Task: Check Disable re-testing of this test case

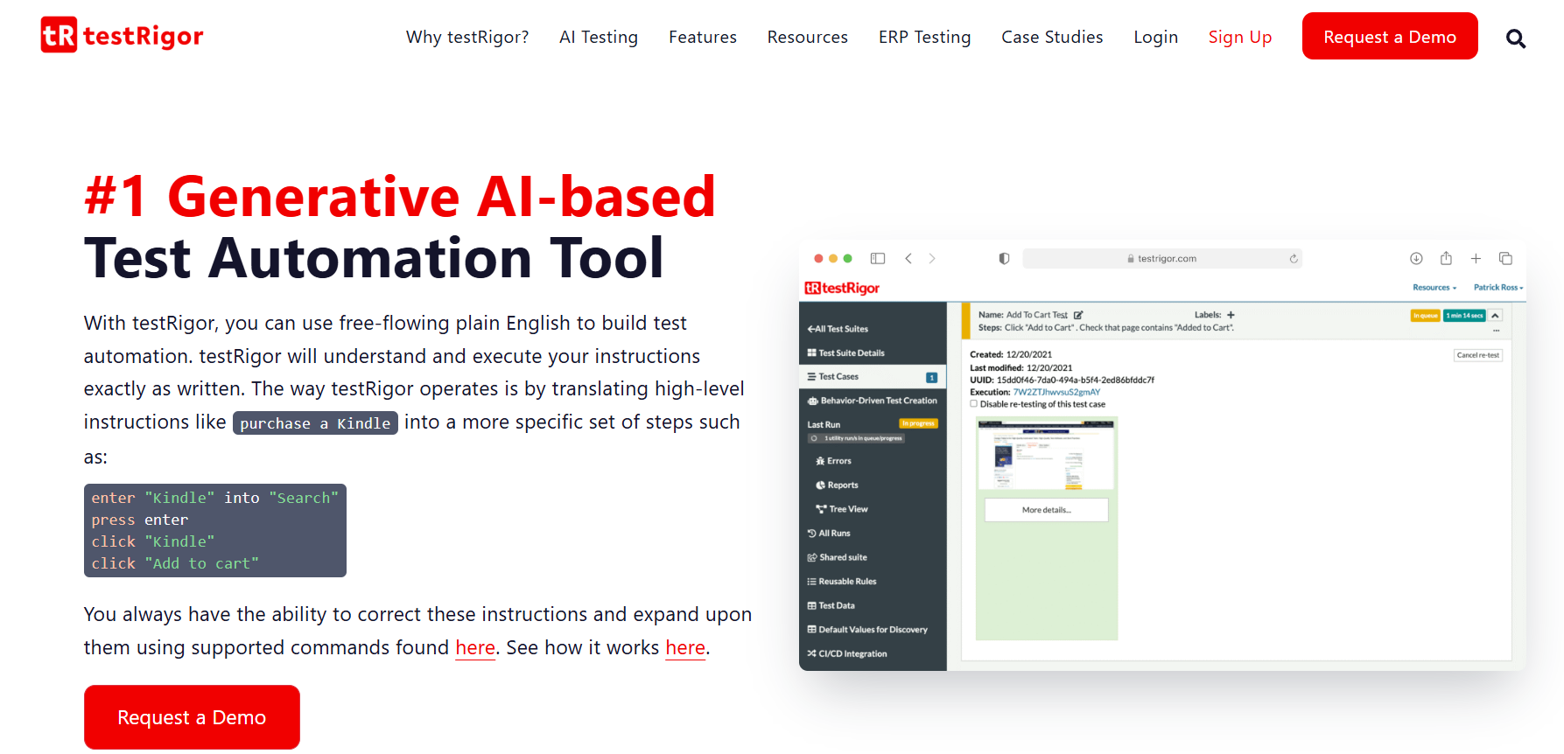Action: point(973,404)
